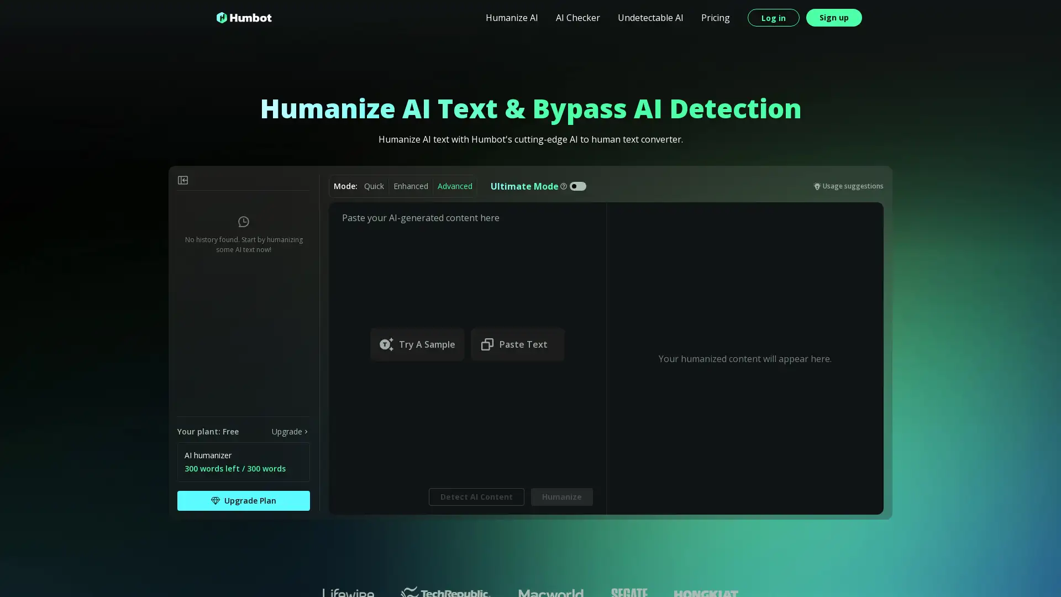Image resolution: width=1061 pixels, height=597 pixels.
Task: Click the Humbot logo in top navigation
Action: 244,17
